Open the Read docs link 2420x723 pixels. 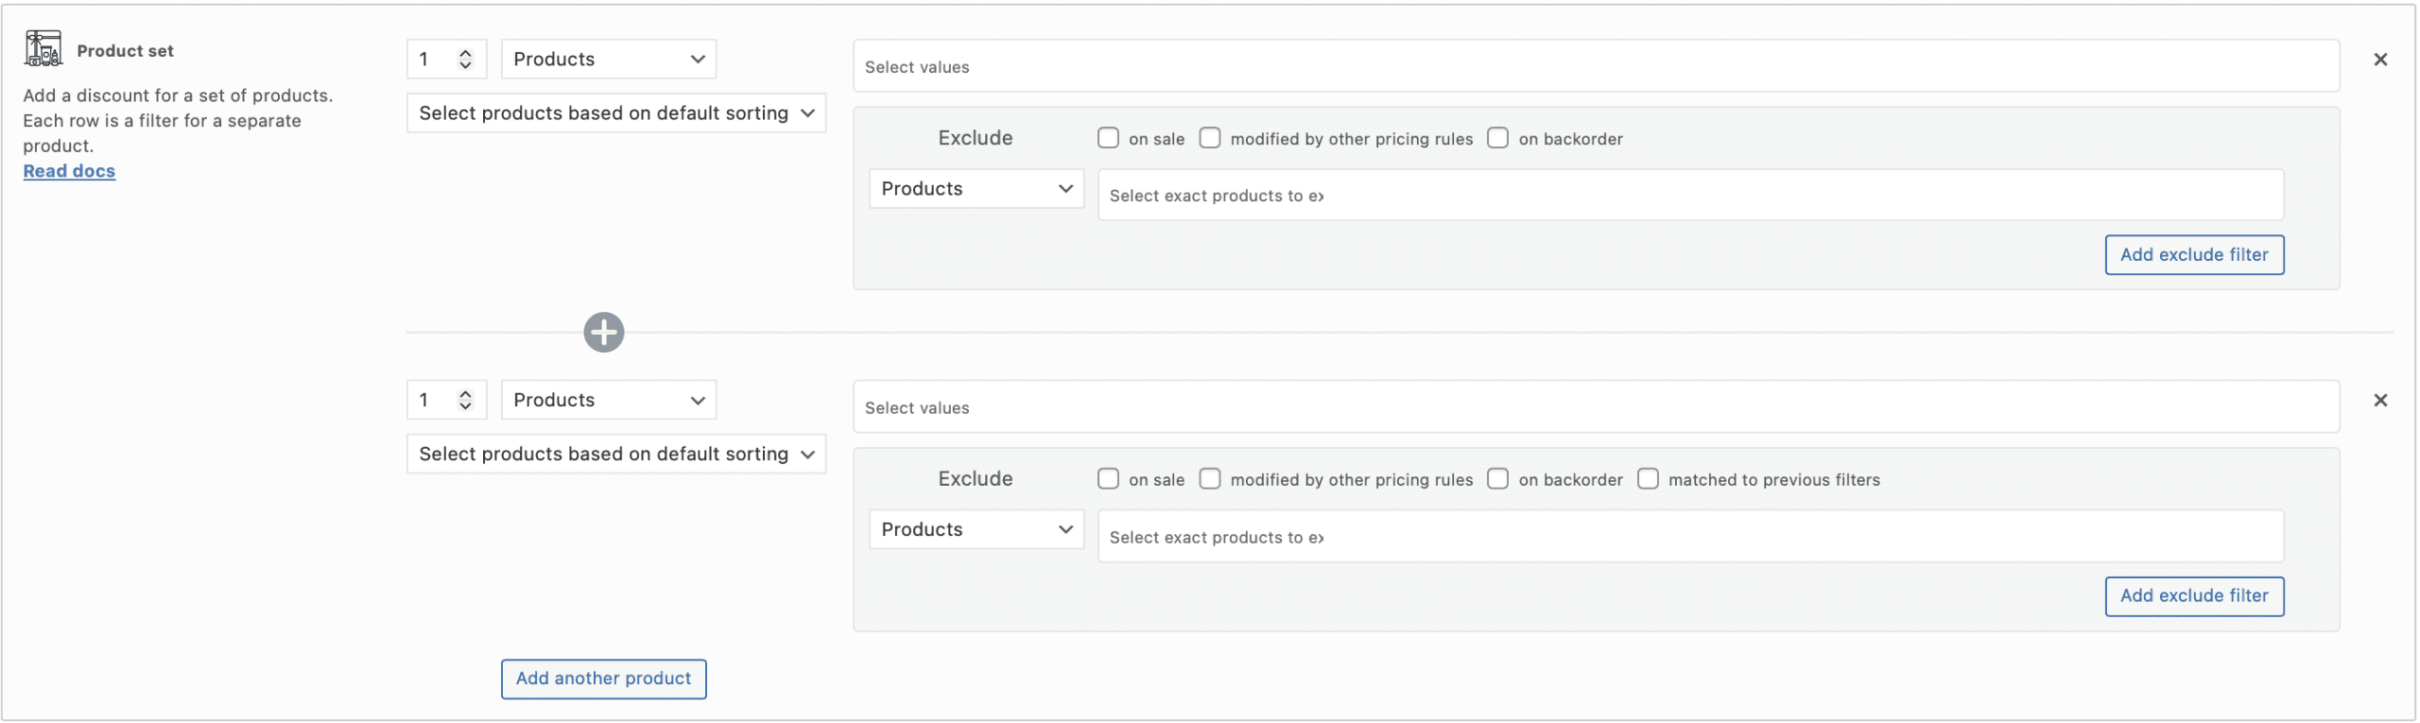point(69,171)
